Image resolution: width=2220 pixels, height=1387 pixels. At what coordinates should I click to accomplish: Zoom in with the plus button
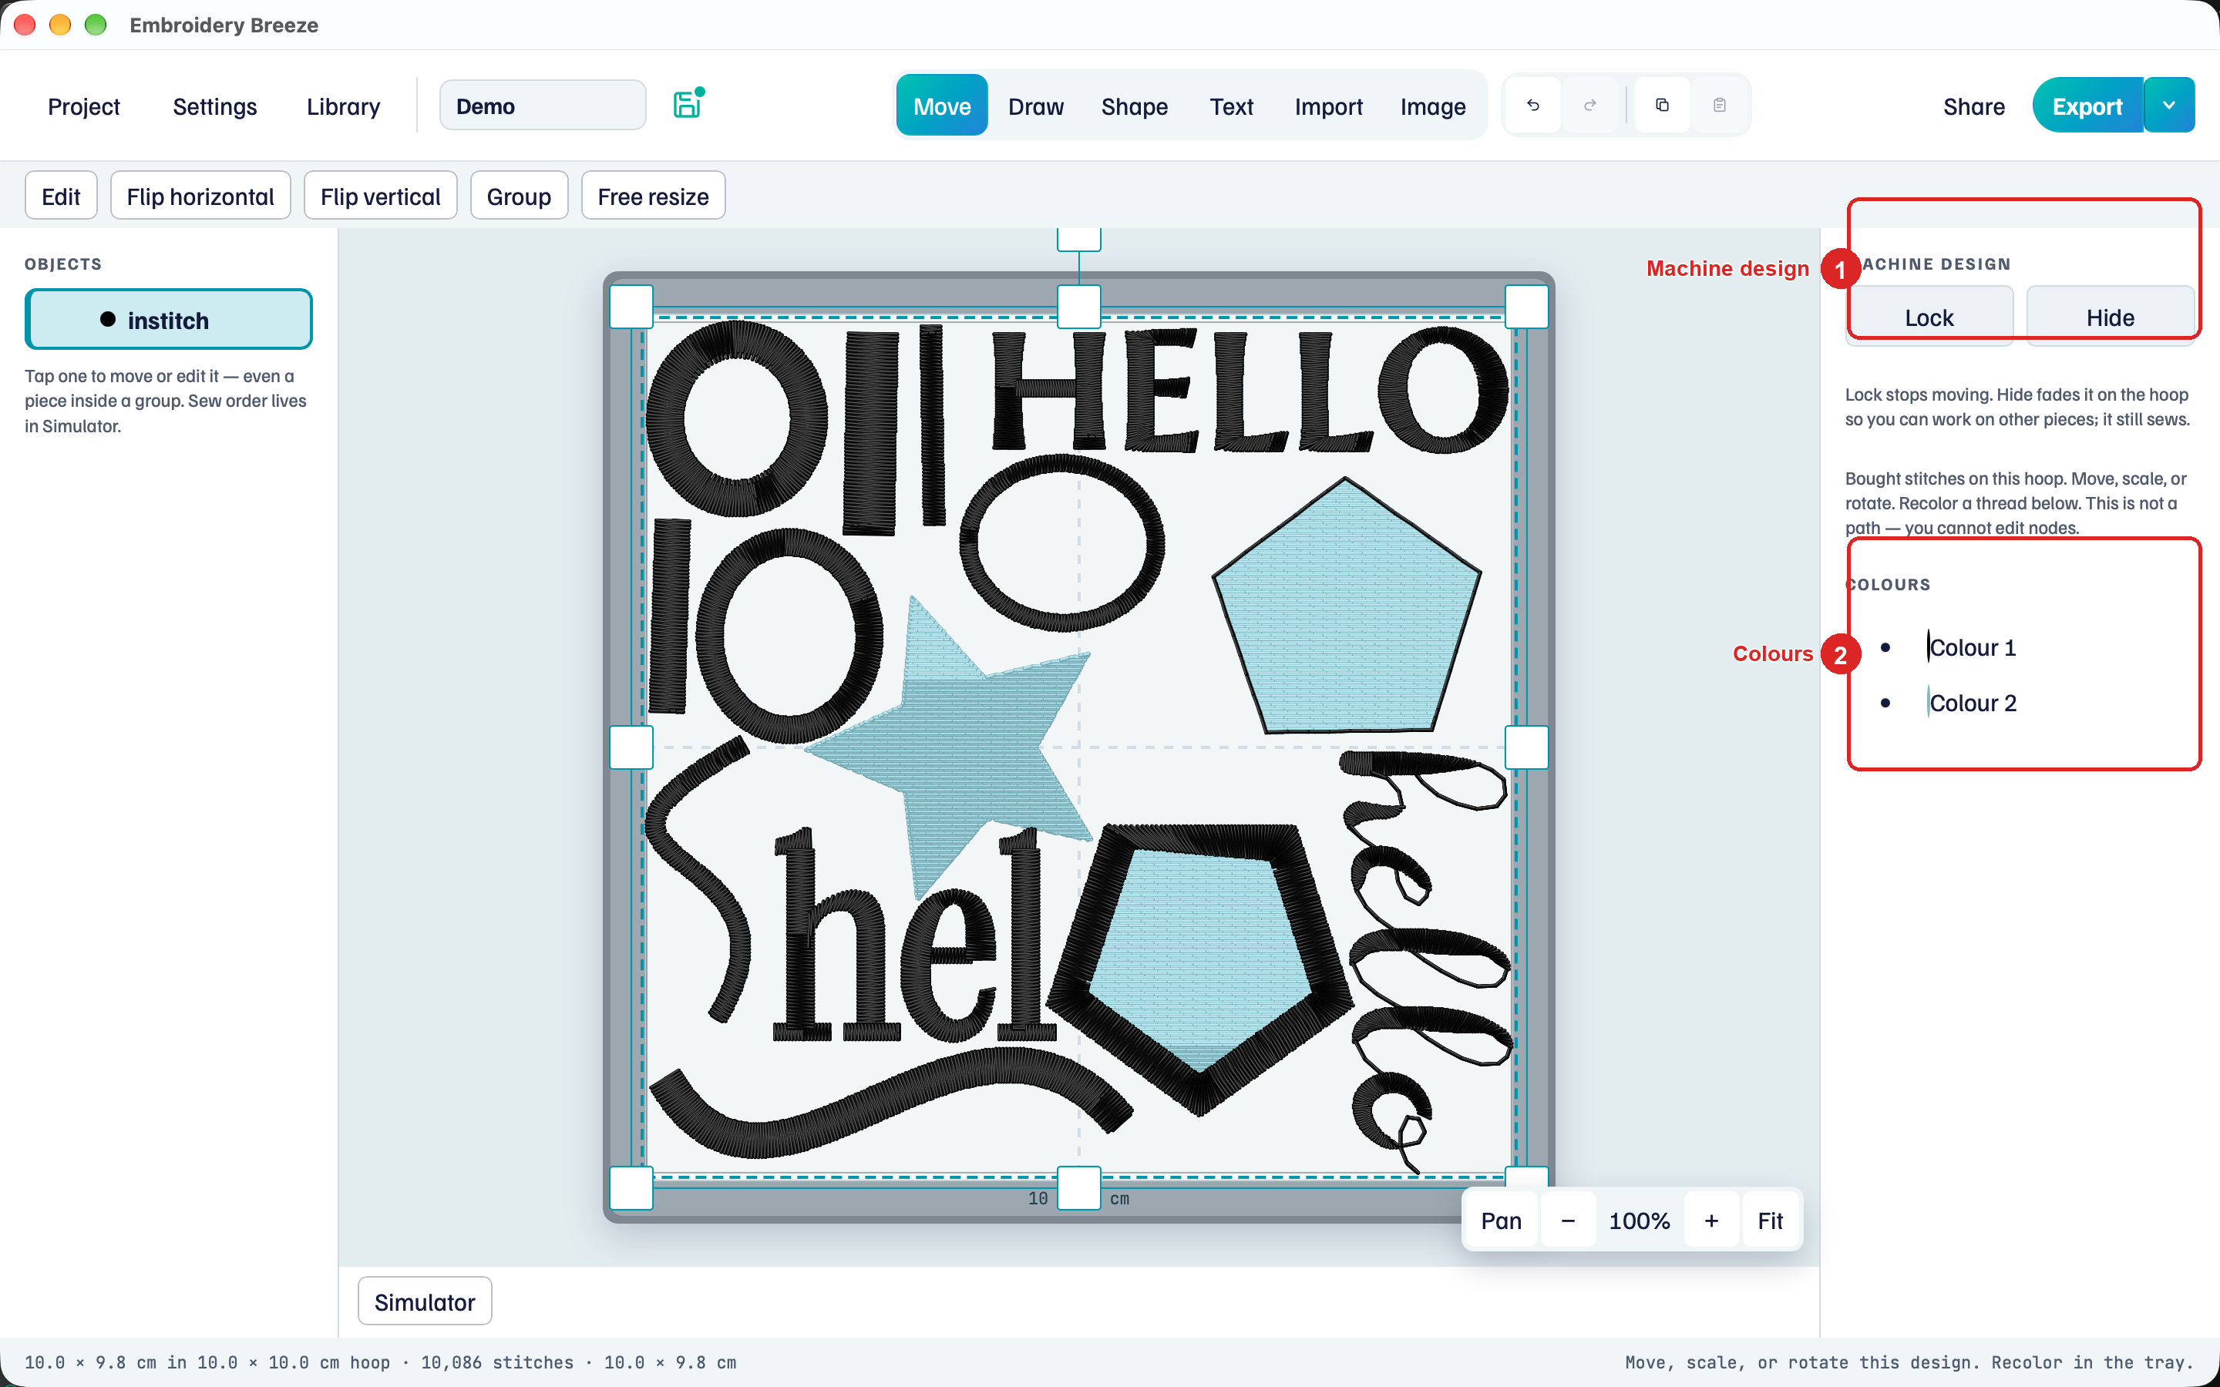tap(1712, 1221)
